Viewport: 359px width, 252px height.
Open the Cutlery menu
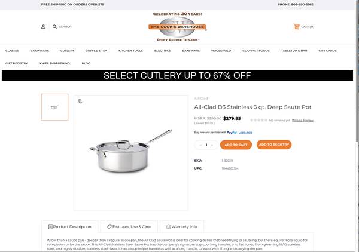tap(67, 51)
